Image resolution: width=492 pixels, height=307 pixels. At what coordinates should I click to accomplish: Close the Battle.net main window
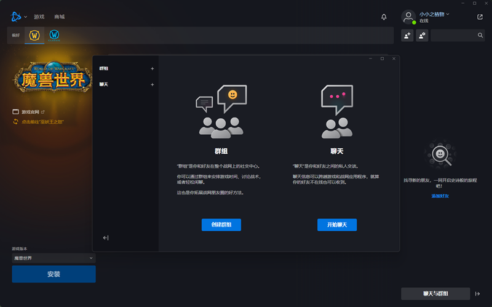pos(486,3)
